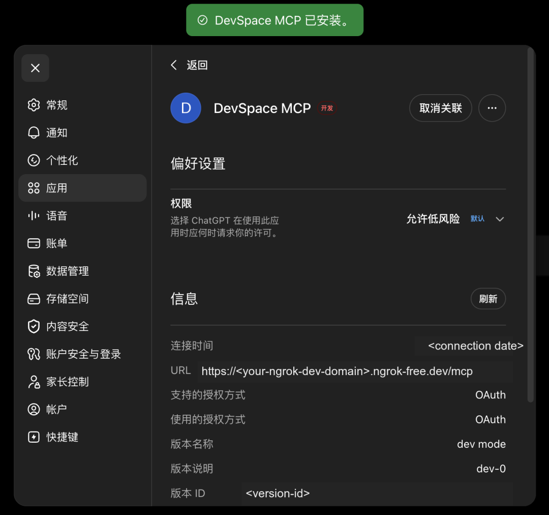
Task: Click the 偏好设置 heading
Action: coord(198,164)
